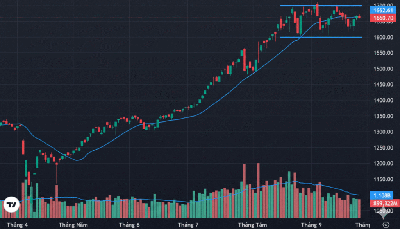The image size is (400, 229).
Task: Click the blue 1.108B volume average label
Action: (383, 195)
